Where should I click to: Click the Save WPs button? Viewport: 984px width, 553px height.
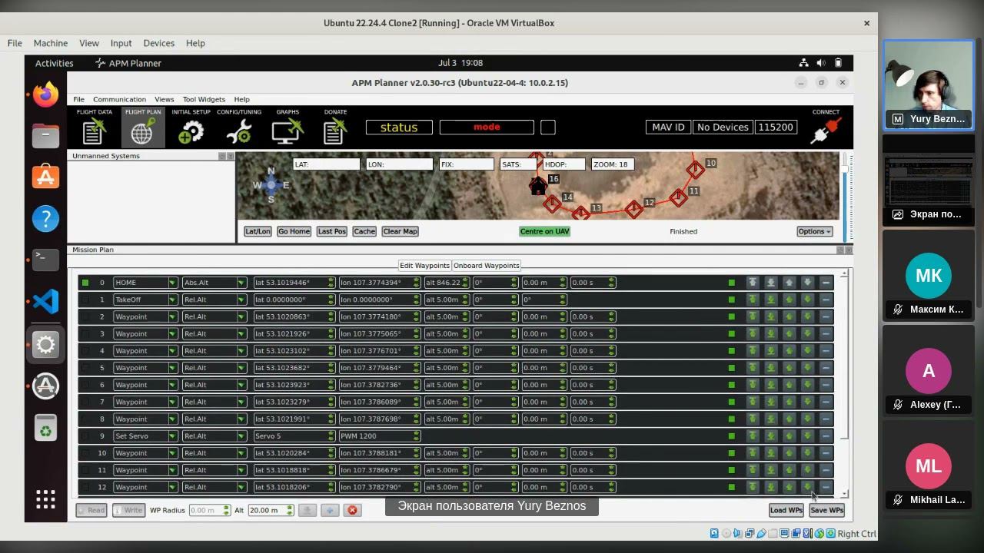coord(826,510)
